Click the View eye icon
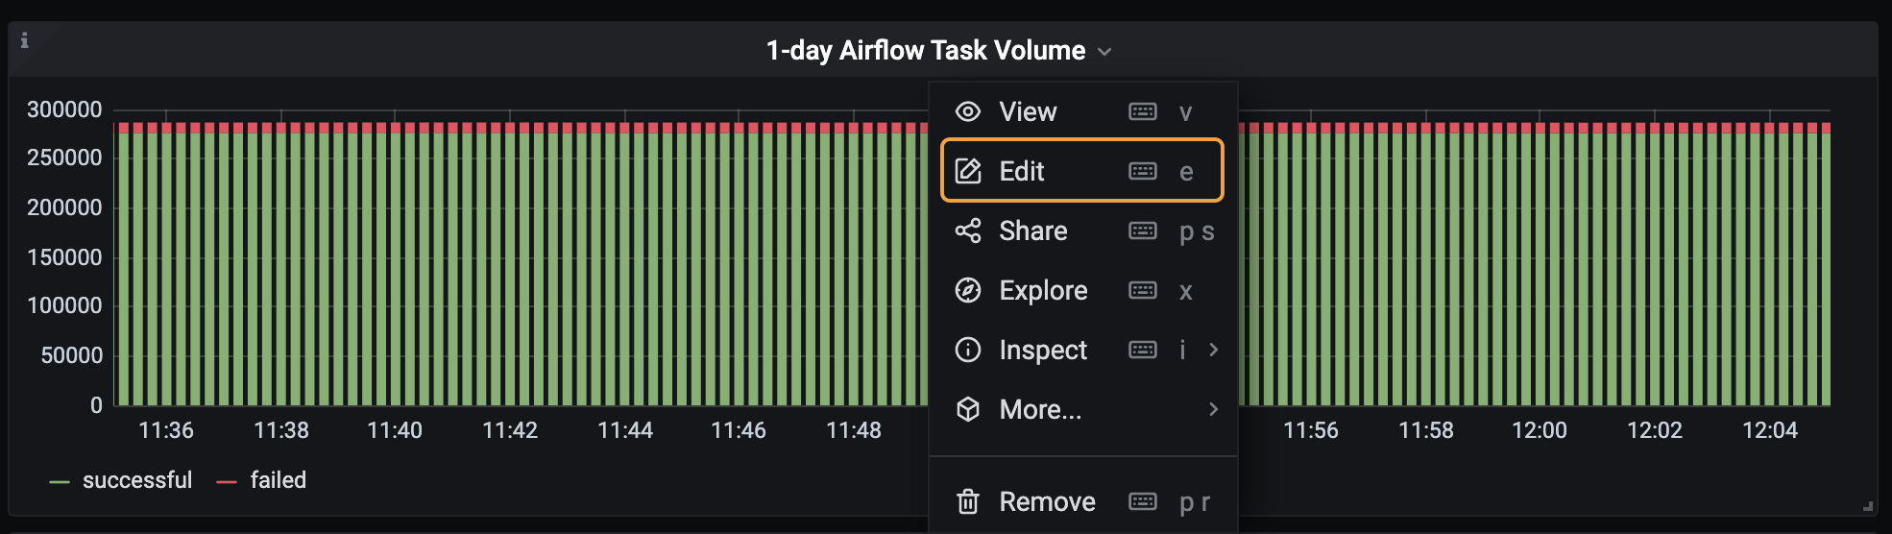1892x534 pixels. click(x=968, y=111)
